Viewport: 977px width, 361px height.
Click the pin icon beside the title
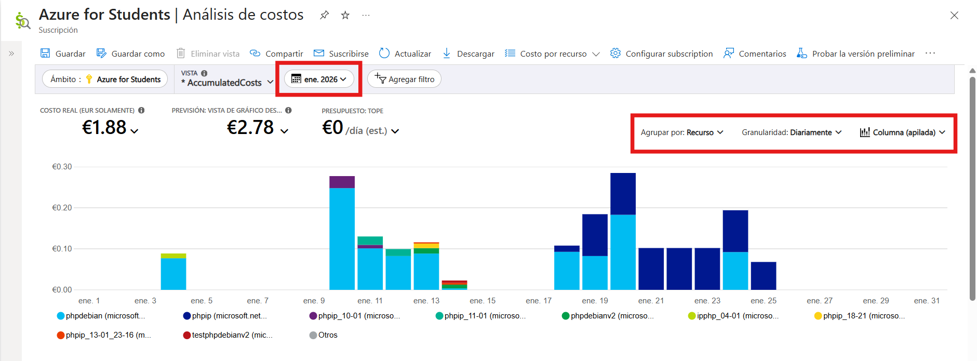coord(324,15)
